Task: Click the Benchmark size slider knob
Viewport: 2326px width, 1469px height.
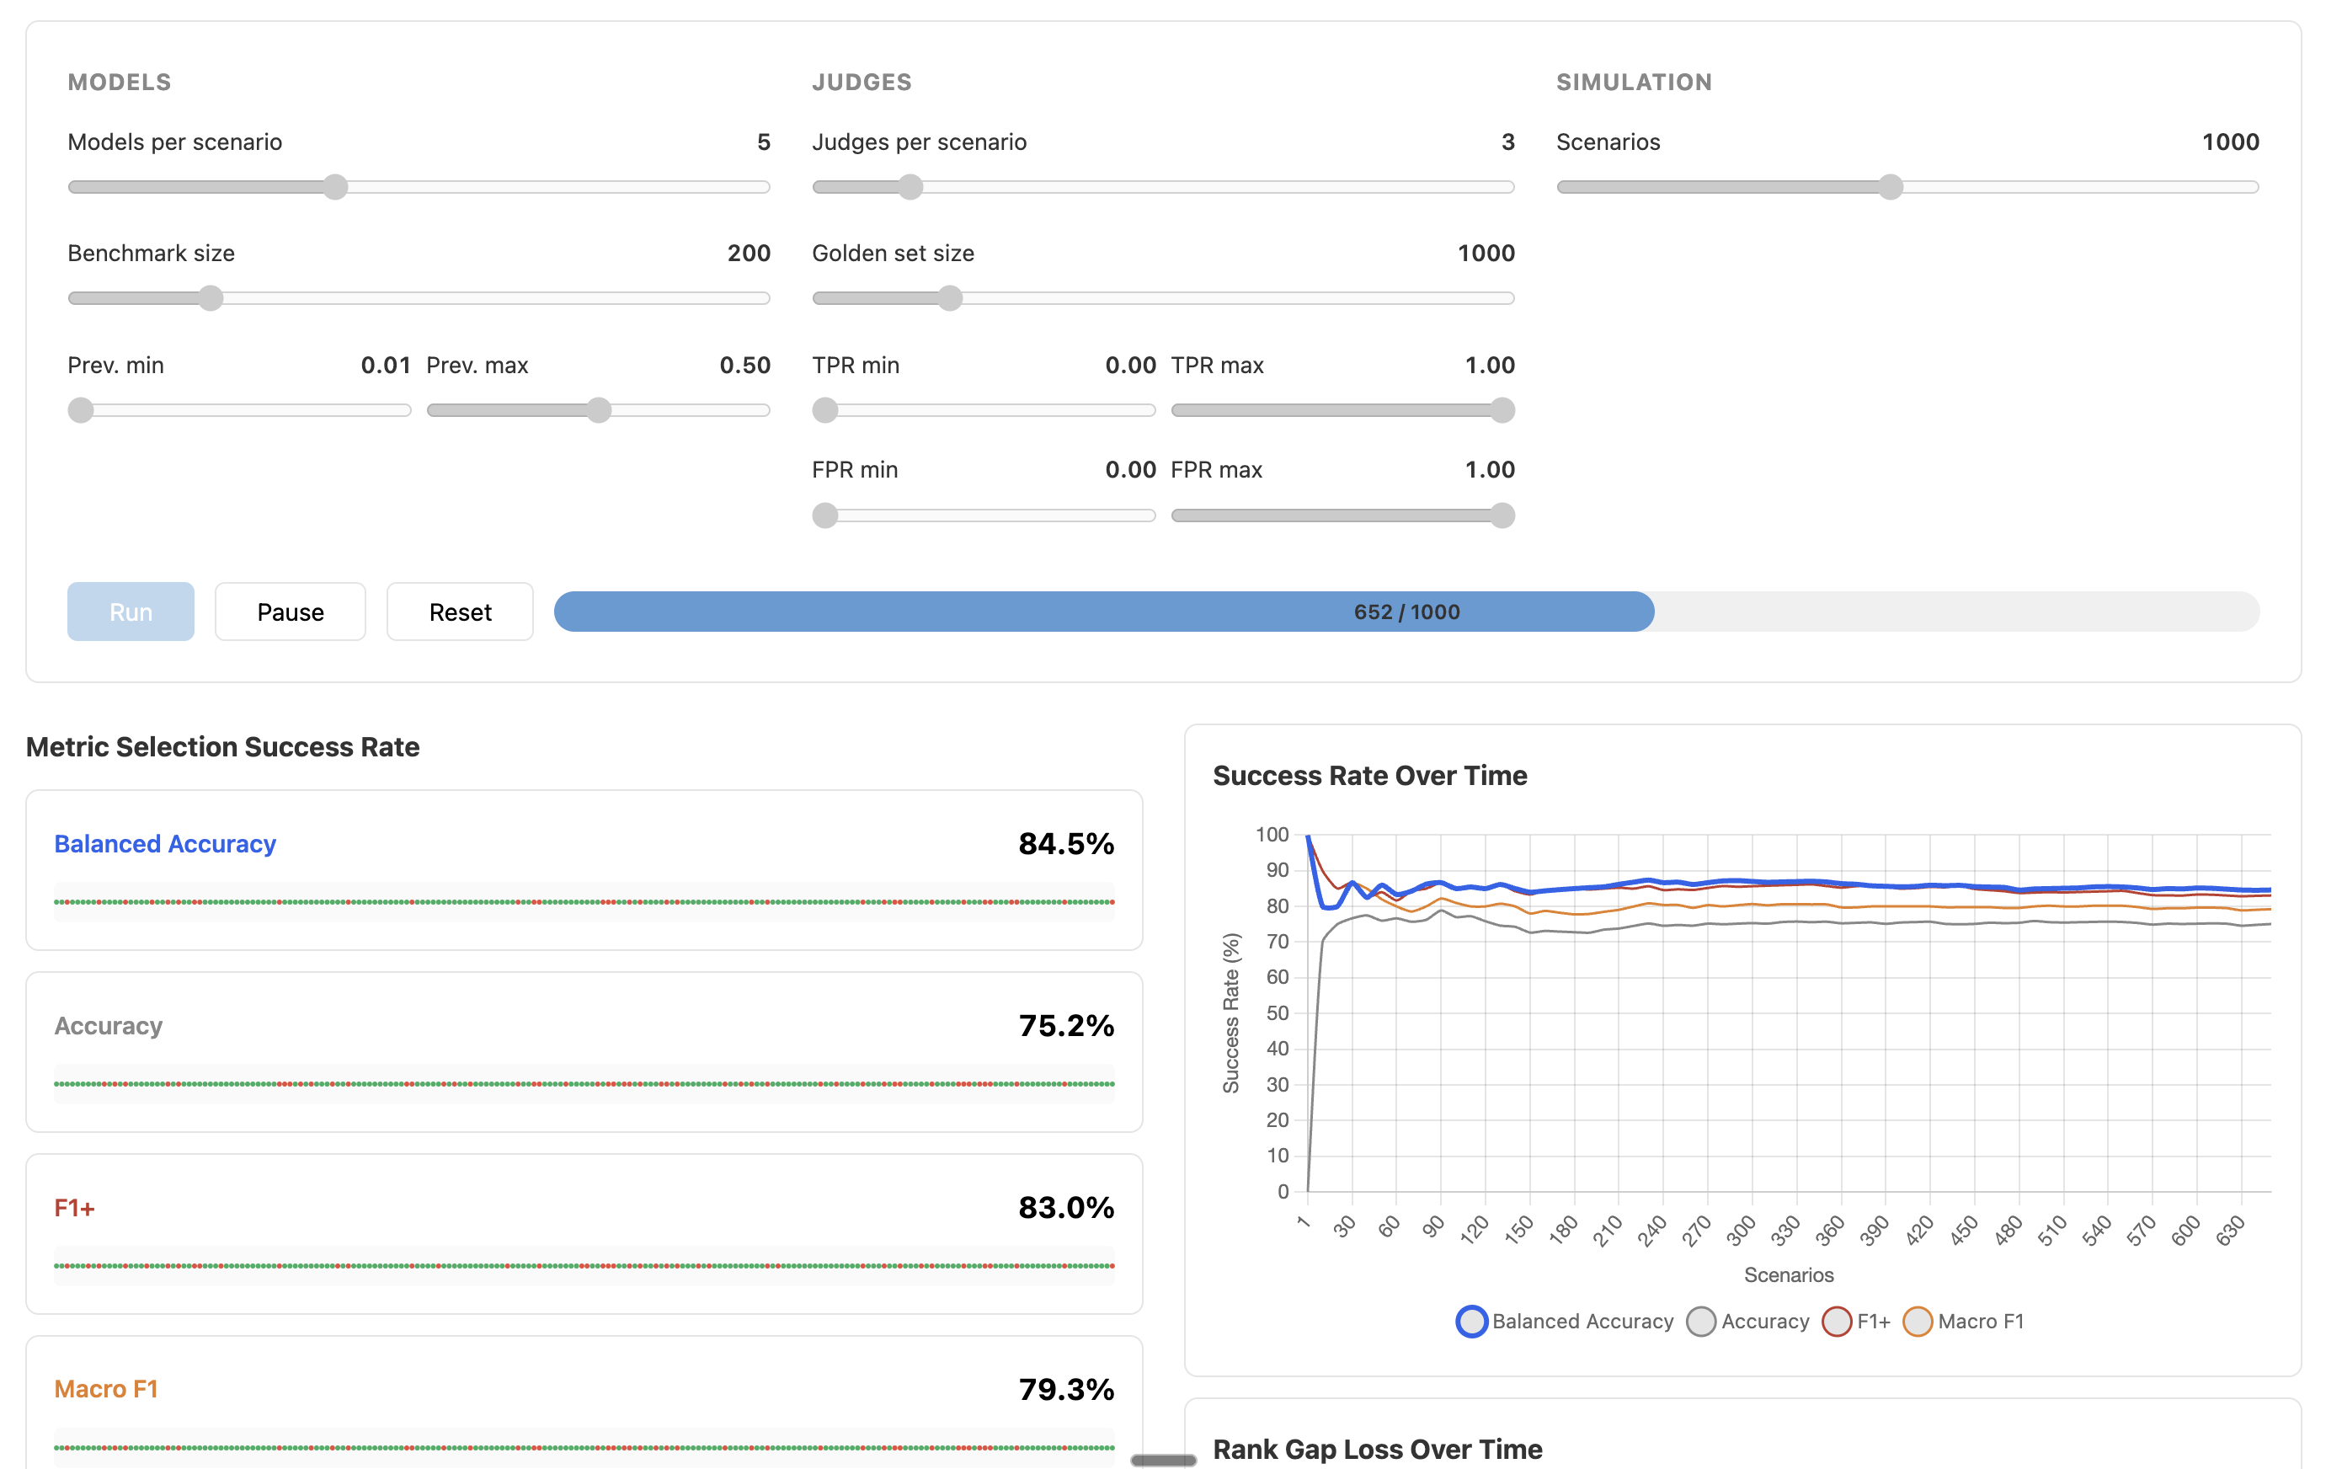Action: pos(211,299)
